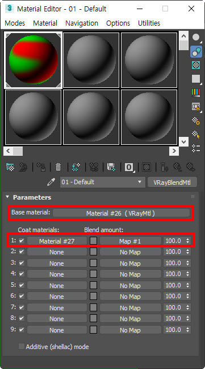Click the Material ID Channel icon
This screenshot has height=369, width=205.
(x=129, y=167)
